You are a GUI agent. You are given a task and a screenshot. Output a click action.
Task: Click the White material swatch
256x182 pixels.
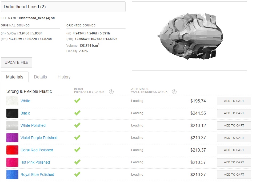[x=13, y=101]
